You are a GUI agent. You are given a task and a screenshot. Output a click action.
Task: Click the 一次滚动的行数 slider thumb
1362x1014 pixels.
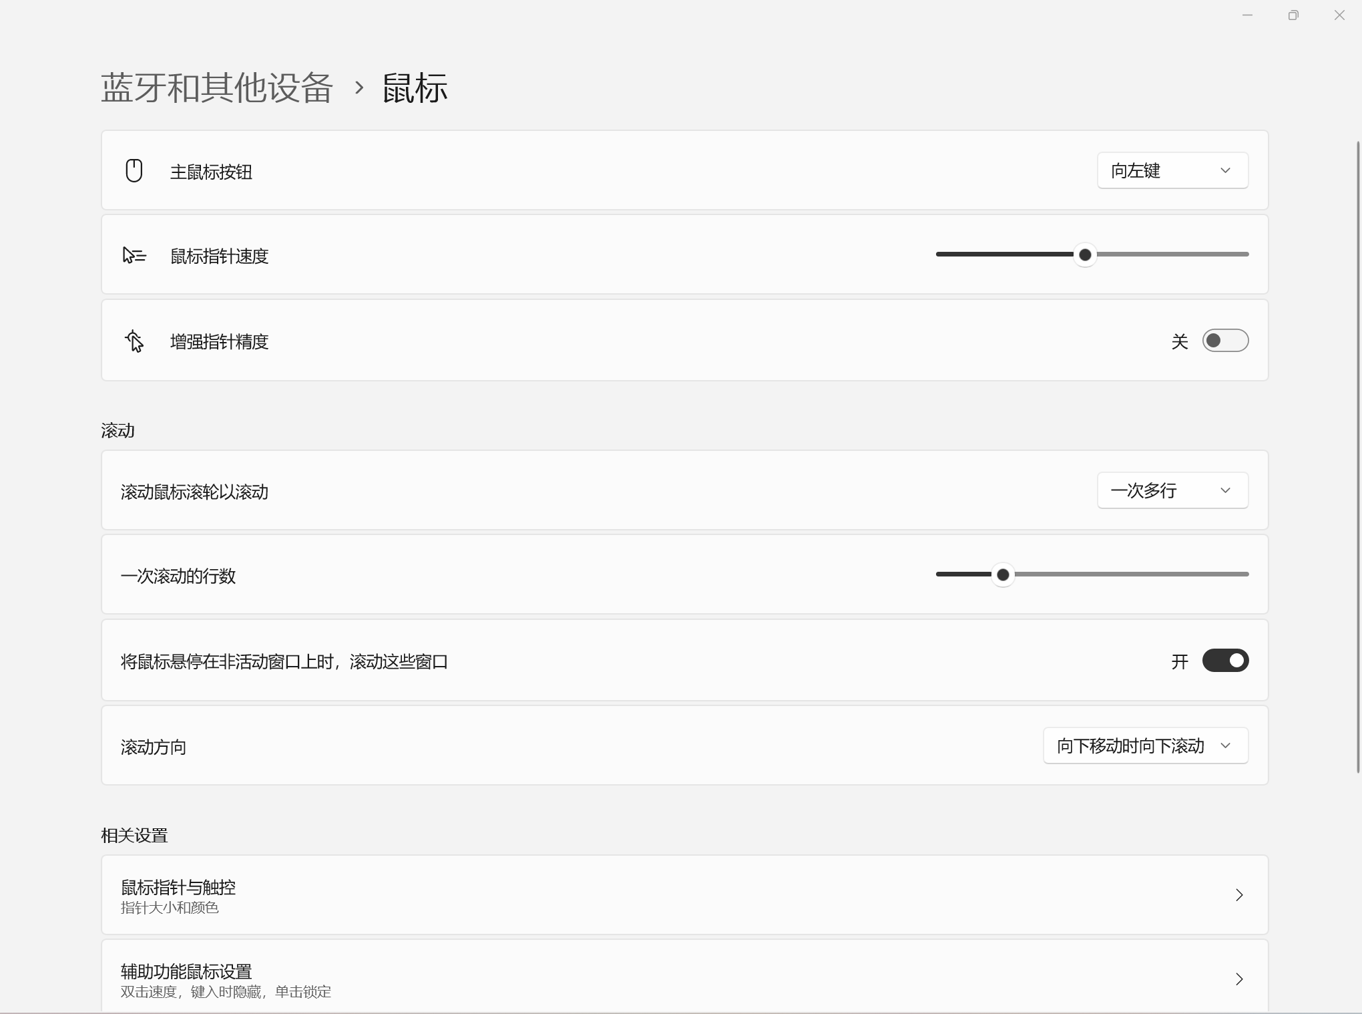click(1003, 574)
